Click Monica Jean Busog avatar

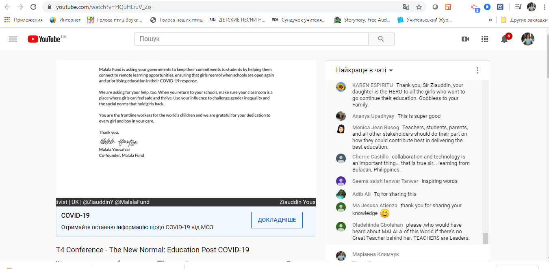(341, 129)
